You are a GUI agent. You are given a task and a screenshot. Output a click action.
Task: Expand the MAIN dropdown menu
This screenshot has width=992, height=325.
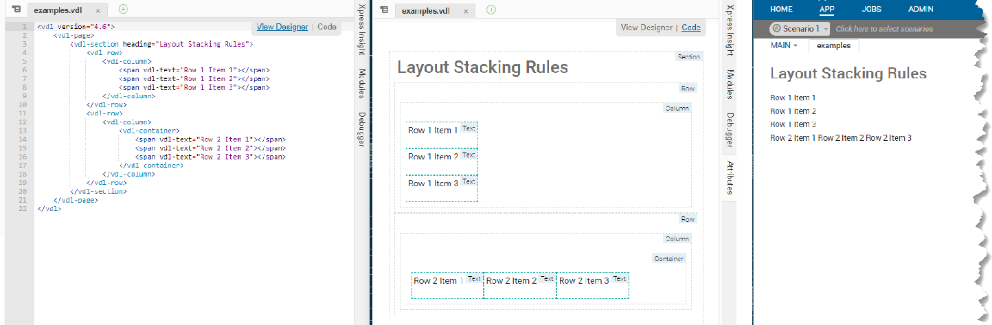tap(784, 45)
